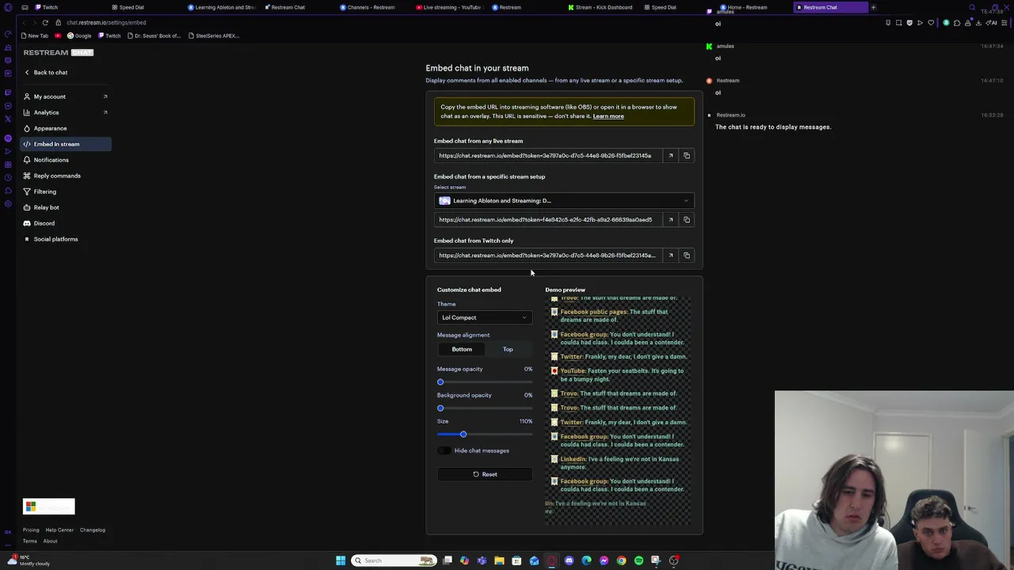This screenshot has height=570, width=1014.
Task: Click the Background opacity slider handle
Action: pos(440,408)
